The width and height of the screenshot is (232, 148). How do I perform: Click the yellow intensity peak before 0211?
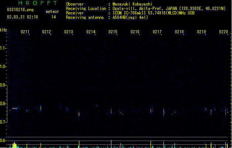(x=14, y=145)
